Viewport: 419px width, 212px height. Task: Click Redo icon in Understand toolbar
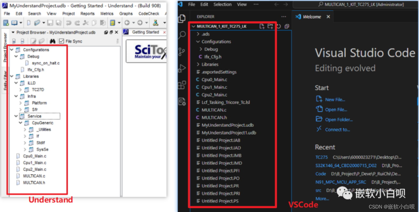coord(77,23)
